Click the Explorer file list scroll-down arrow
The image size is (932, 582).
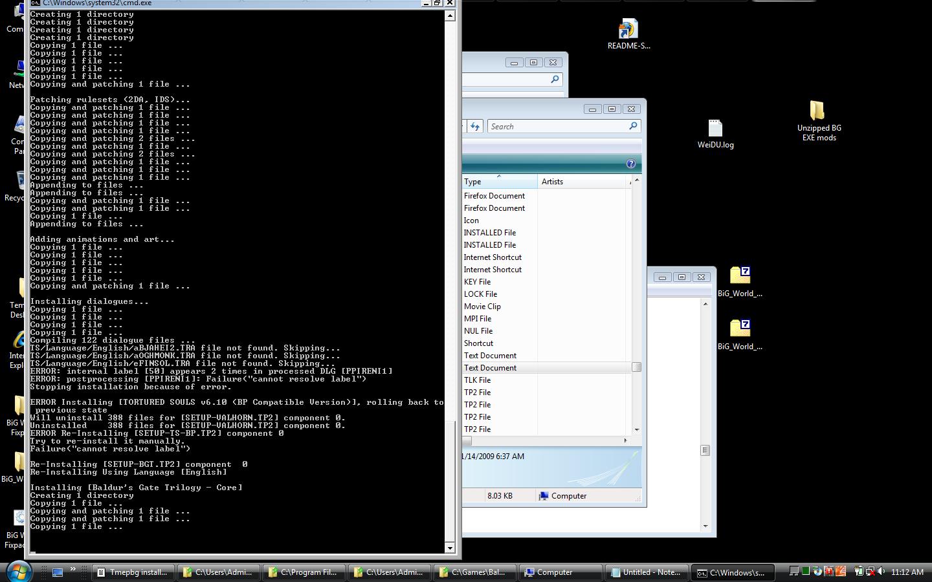(x=636, y=429)
